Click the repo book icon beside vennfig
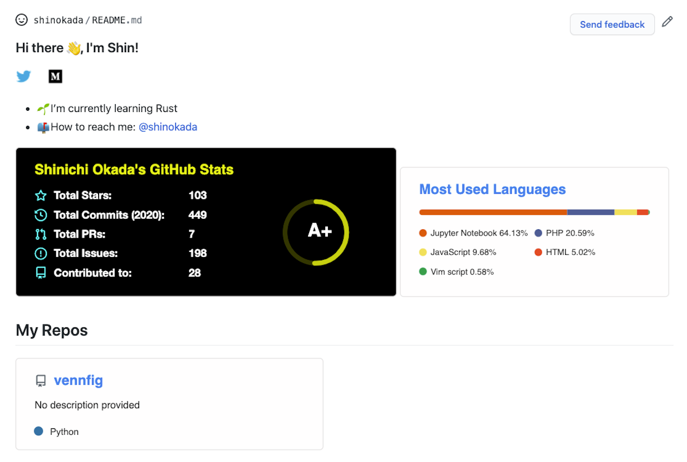 click(x=41, y=381)
